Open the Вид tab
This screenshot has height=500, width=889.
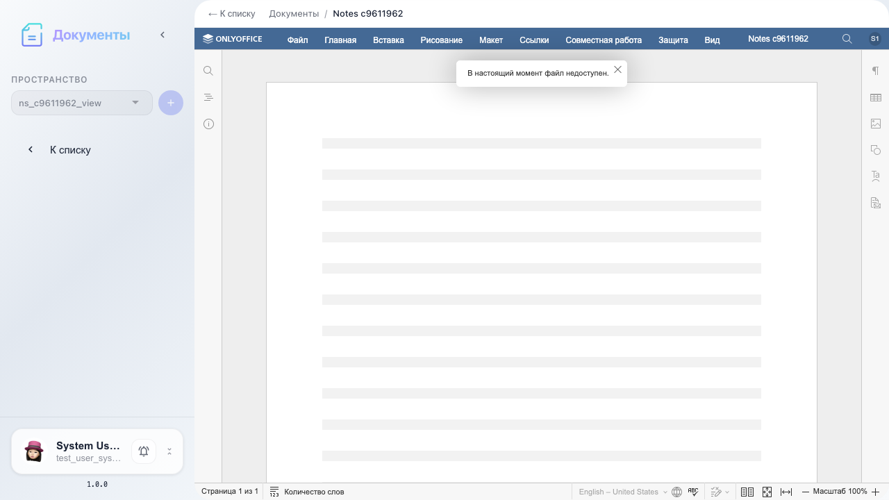point(712,40)
